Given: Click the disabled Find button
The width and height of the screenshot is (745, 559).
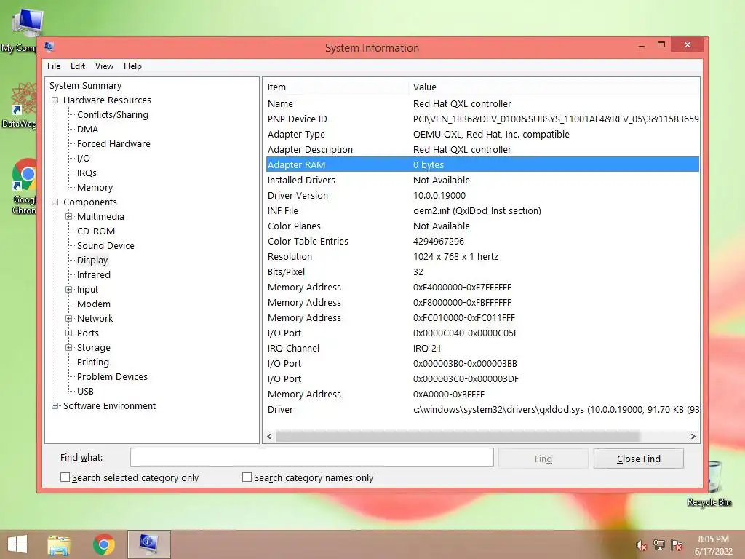Looking at the screenshot, I should 543,459.
